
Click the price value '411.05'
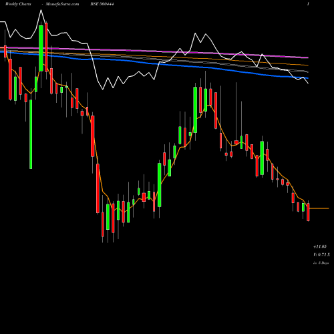tap(320, 246)
